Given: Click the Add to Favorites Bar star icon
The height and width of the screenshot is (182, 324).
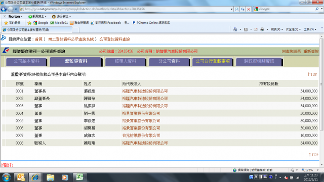Looking at the screenshot, I should click(29, 23).
